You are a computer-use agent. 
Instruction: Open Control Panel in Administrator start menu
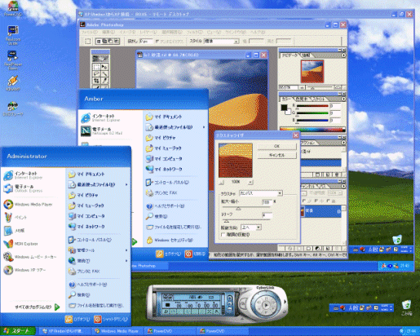pos(91,240)
